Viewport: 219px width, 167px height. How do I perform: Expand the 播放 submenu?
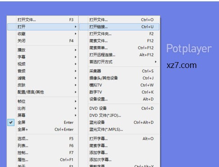[x=43, y=50]
